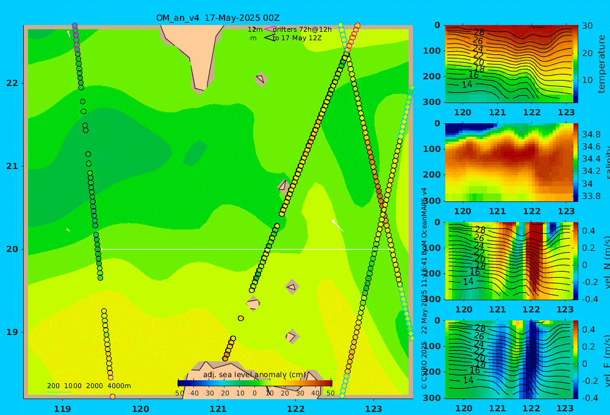The width and height of the screenshot is (610, 415).
Task: Click the title OM_an_v4 17-May-2025 00Z
Action: (218, 18)
